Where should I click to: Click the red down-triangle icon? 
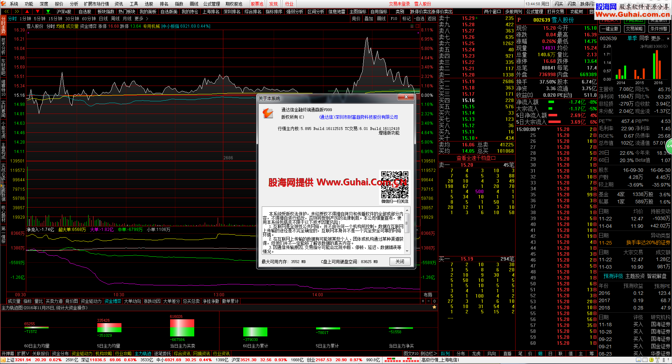[38, 12]
